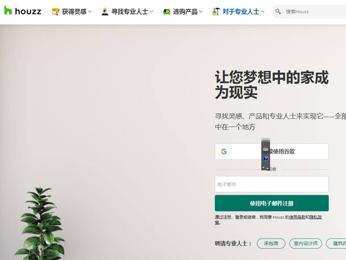Screen dimensions: 346x260
Task: Focus the 电子邮件 email input field
Action: pyautogui.click(x=272, y=184)
